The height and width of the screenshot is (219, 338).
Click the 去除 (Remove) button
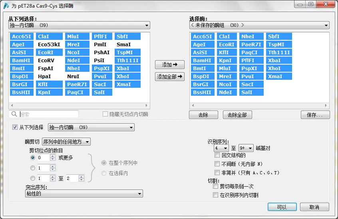[203, 115]
